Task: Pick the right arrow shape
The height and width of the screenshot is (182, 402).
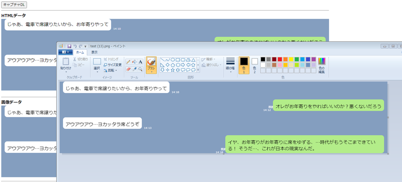Action: point(183,65)
